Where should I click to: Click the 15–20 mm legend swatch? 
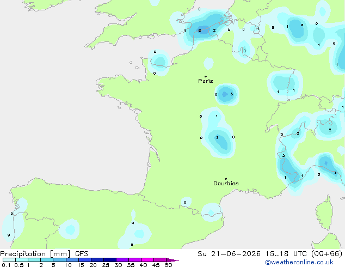click(x=85, y=260)
